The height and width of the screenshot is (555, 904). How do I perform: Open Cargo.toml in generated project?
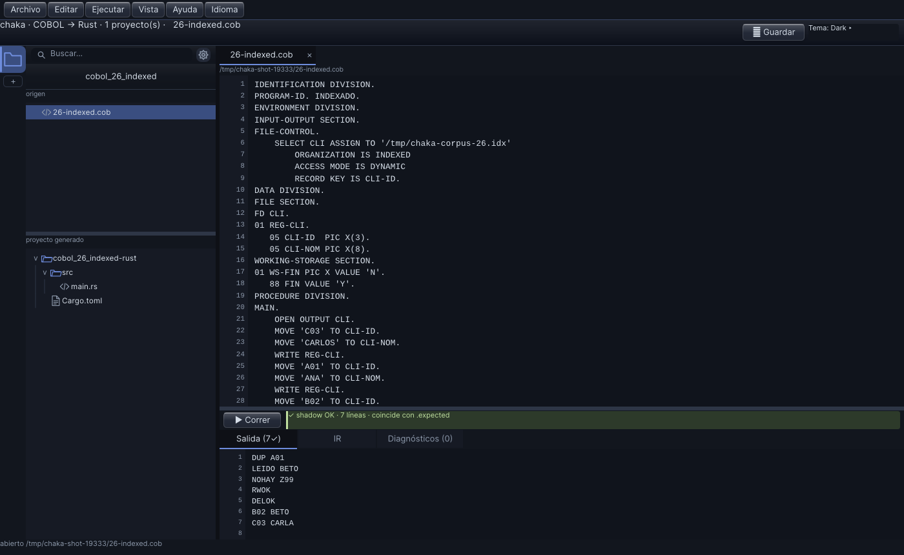click(82, 301)
